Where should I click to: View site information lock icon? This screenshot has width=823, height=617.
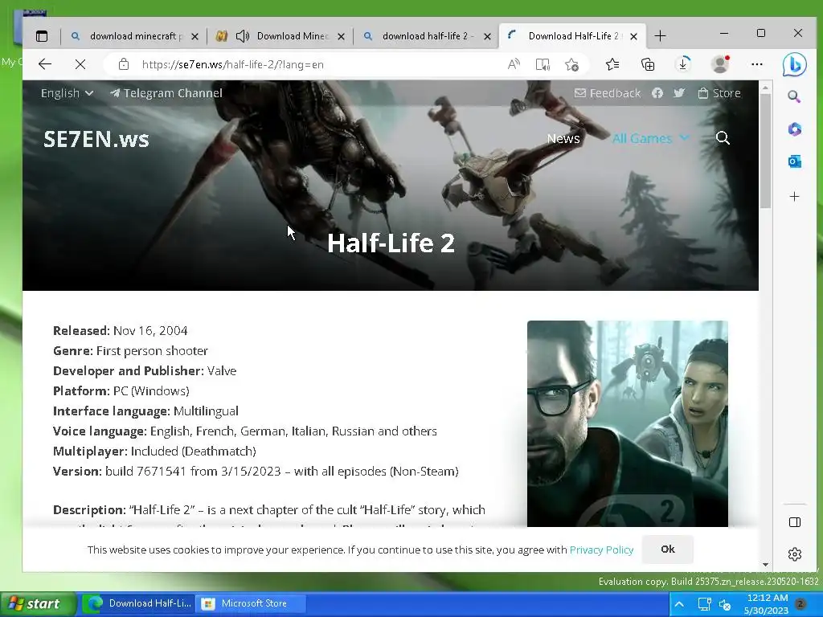click(123, 64)
